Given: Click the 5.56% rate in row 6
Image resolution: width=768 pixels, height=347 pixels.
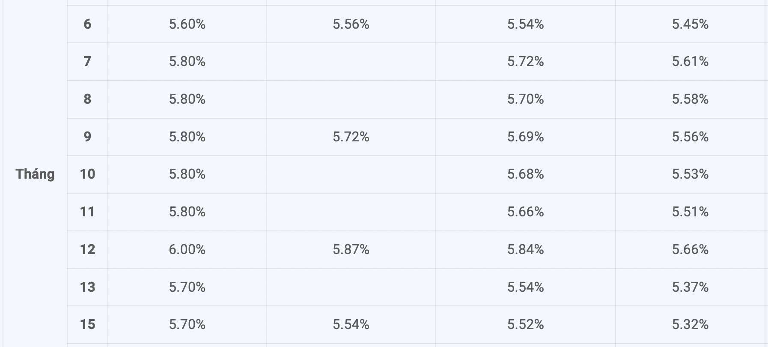Looking at the screenshot, I should [x=351, y=24].
